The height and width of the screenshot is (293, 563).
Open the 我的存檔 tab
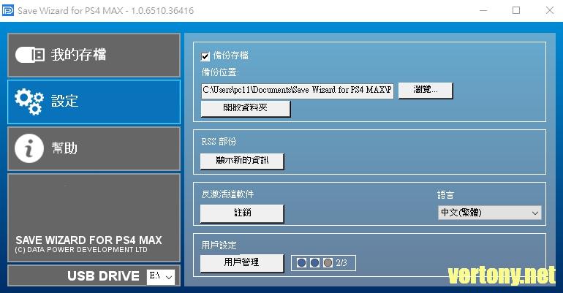pyautogui.click(x=94, y=55)
